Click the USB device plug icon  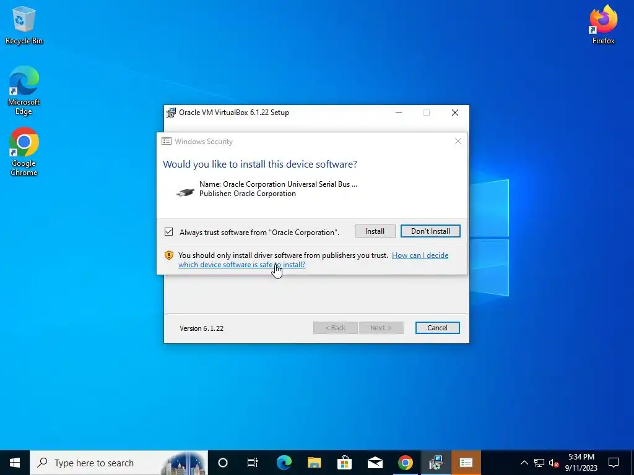pyautogui.click(x=185, y=193)
